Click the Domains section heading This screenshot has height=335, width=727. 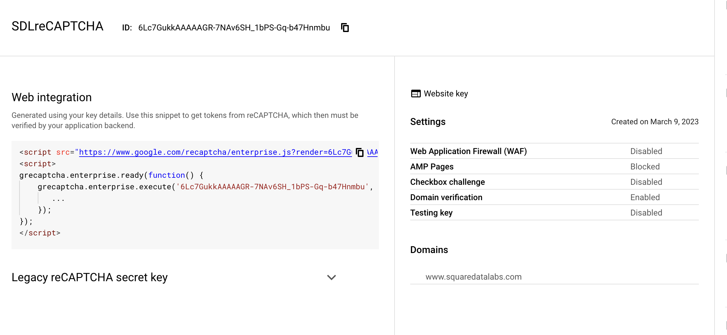click(x=429, y=250)
